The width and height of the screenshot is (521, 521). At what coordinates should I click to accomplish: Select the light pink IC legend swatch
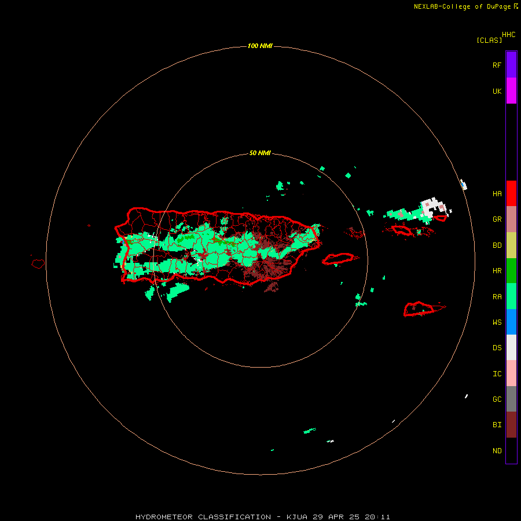point(511,373)
